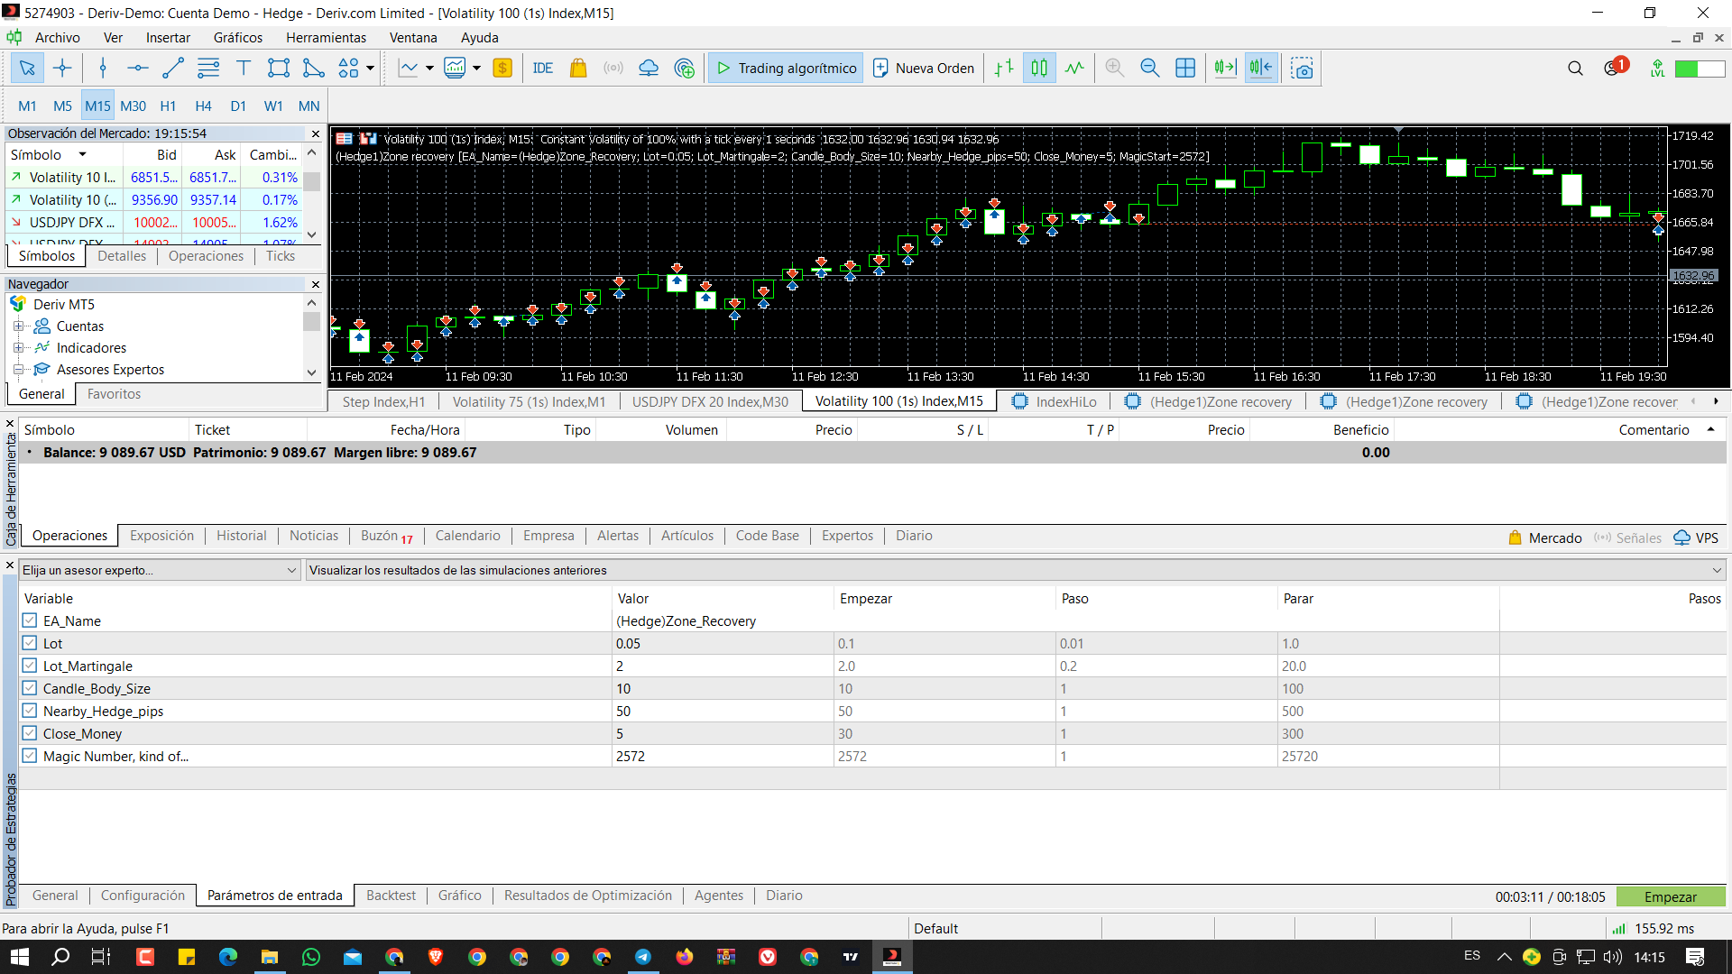This screenshot has height=974, width=1732.
Task: Switch to the Historial tab
Action: coord(241,536)
